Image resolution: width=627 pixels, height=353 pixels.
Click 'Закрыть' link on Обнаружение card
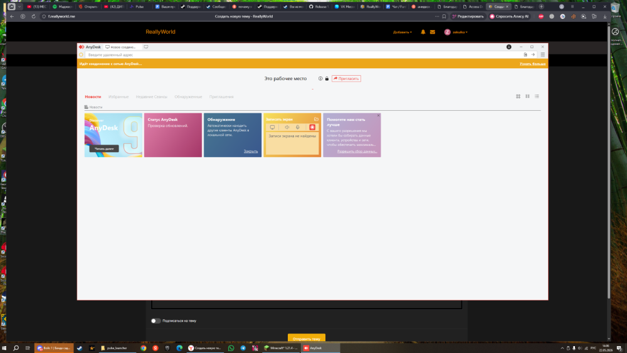[251, 151]
